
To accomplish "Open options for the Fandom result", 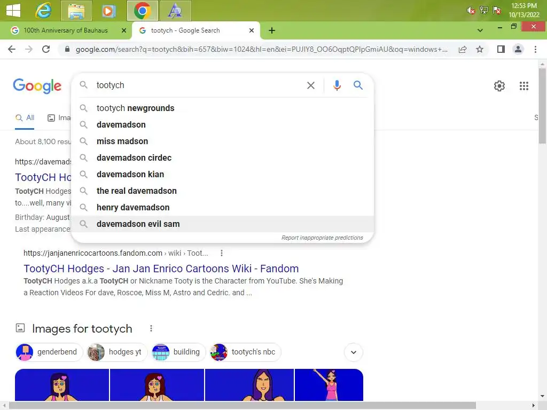I will (x=222, y=253).
